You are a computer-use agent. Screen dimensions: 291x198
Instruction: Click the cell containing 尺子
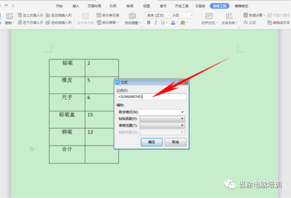[67, 102]
